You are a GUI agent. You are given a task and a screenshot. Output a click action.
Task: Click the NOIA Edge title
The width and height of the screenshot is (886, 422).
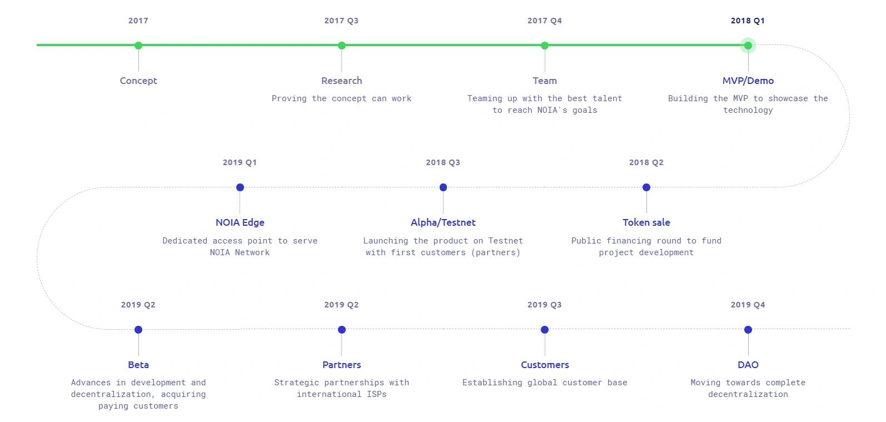pos(240,222)
